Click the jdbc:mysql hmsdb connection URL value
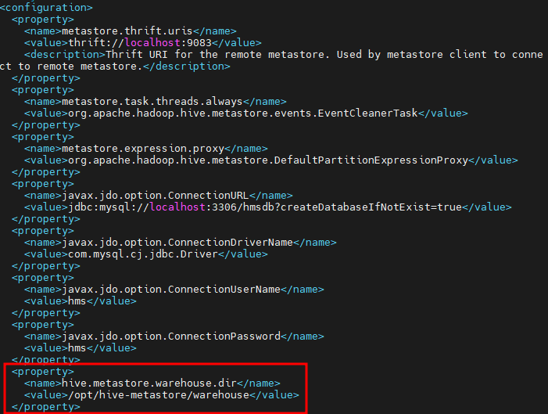The height and width of the screenshot is (414, 548). 265,207
